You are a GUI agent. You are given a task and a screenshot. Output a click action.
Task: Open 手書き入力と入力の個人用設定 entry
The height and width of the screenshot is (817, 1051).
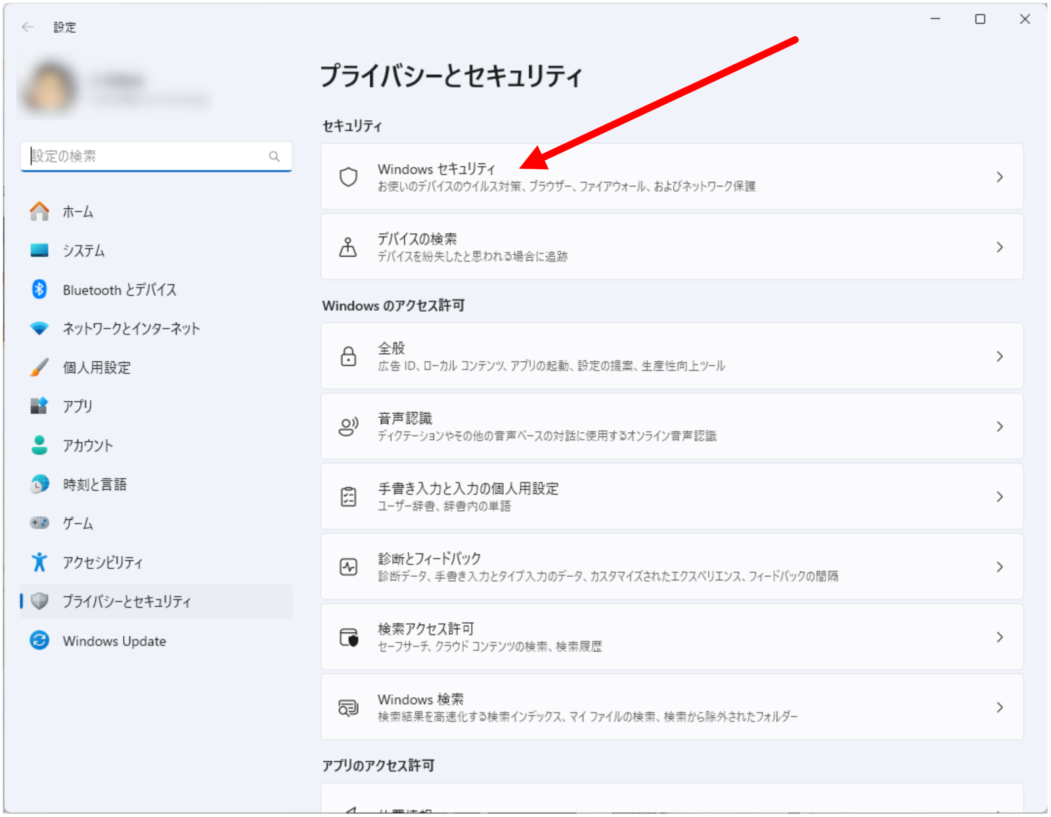pyautogui.click(x=468, y=489)
